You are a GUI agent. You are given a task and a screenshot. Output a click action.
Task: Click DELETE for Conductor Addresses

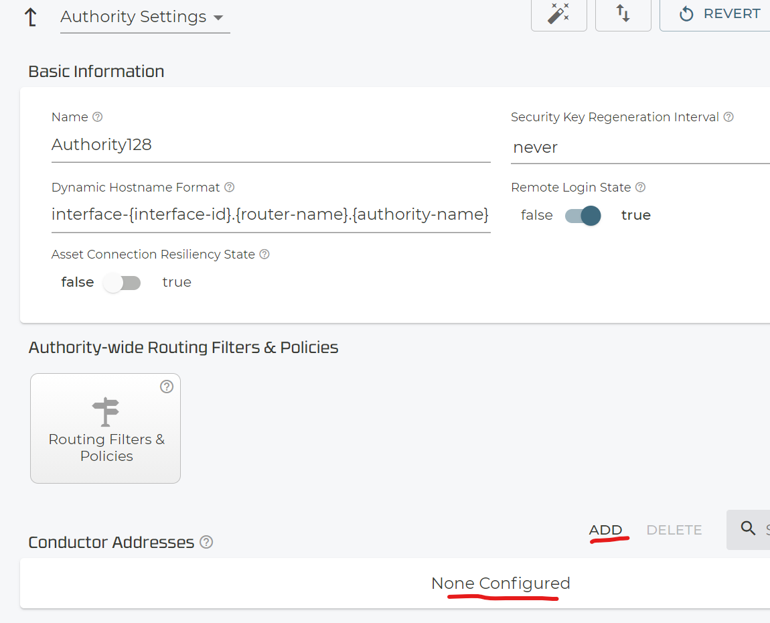pos(674,530)
